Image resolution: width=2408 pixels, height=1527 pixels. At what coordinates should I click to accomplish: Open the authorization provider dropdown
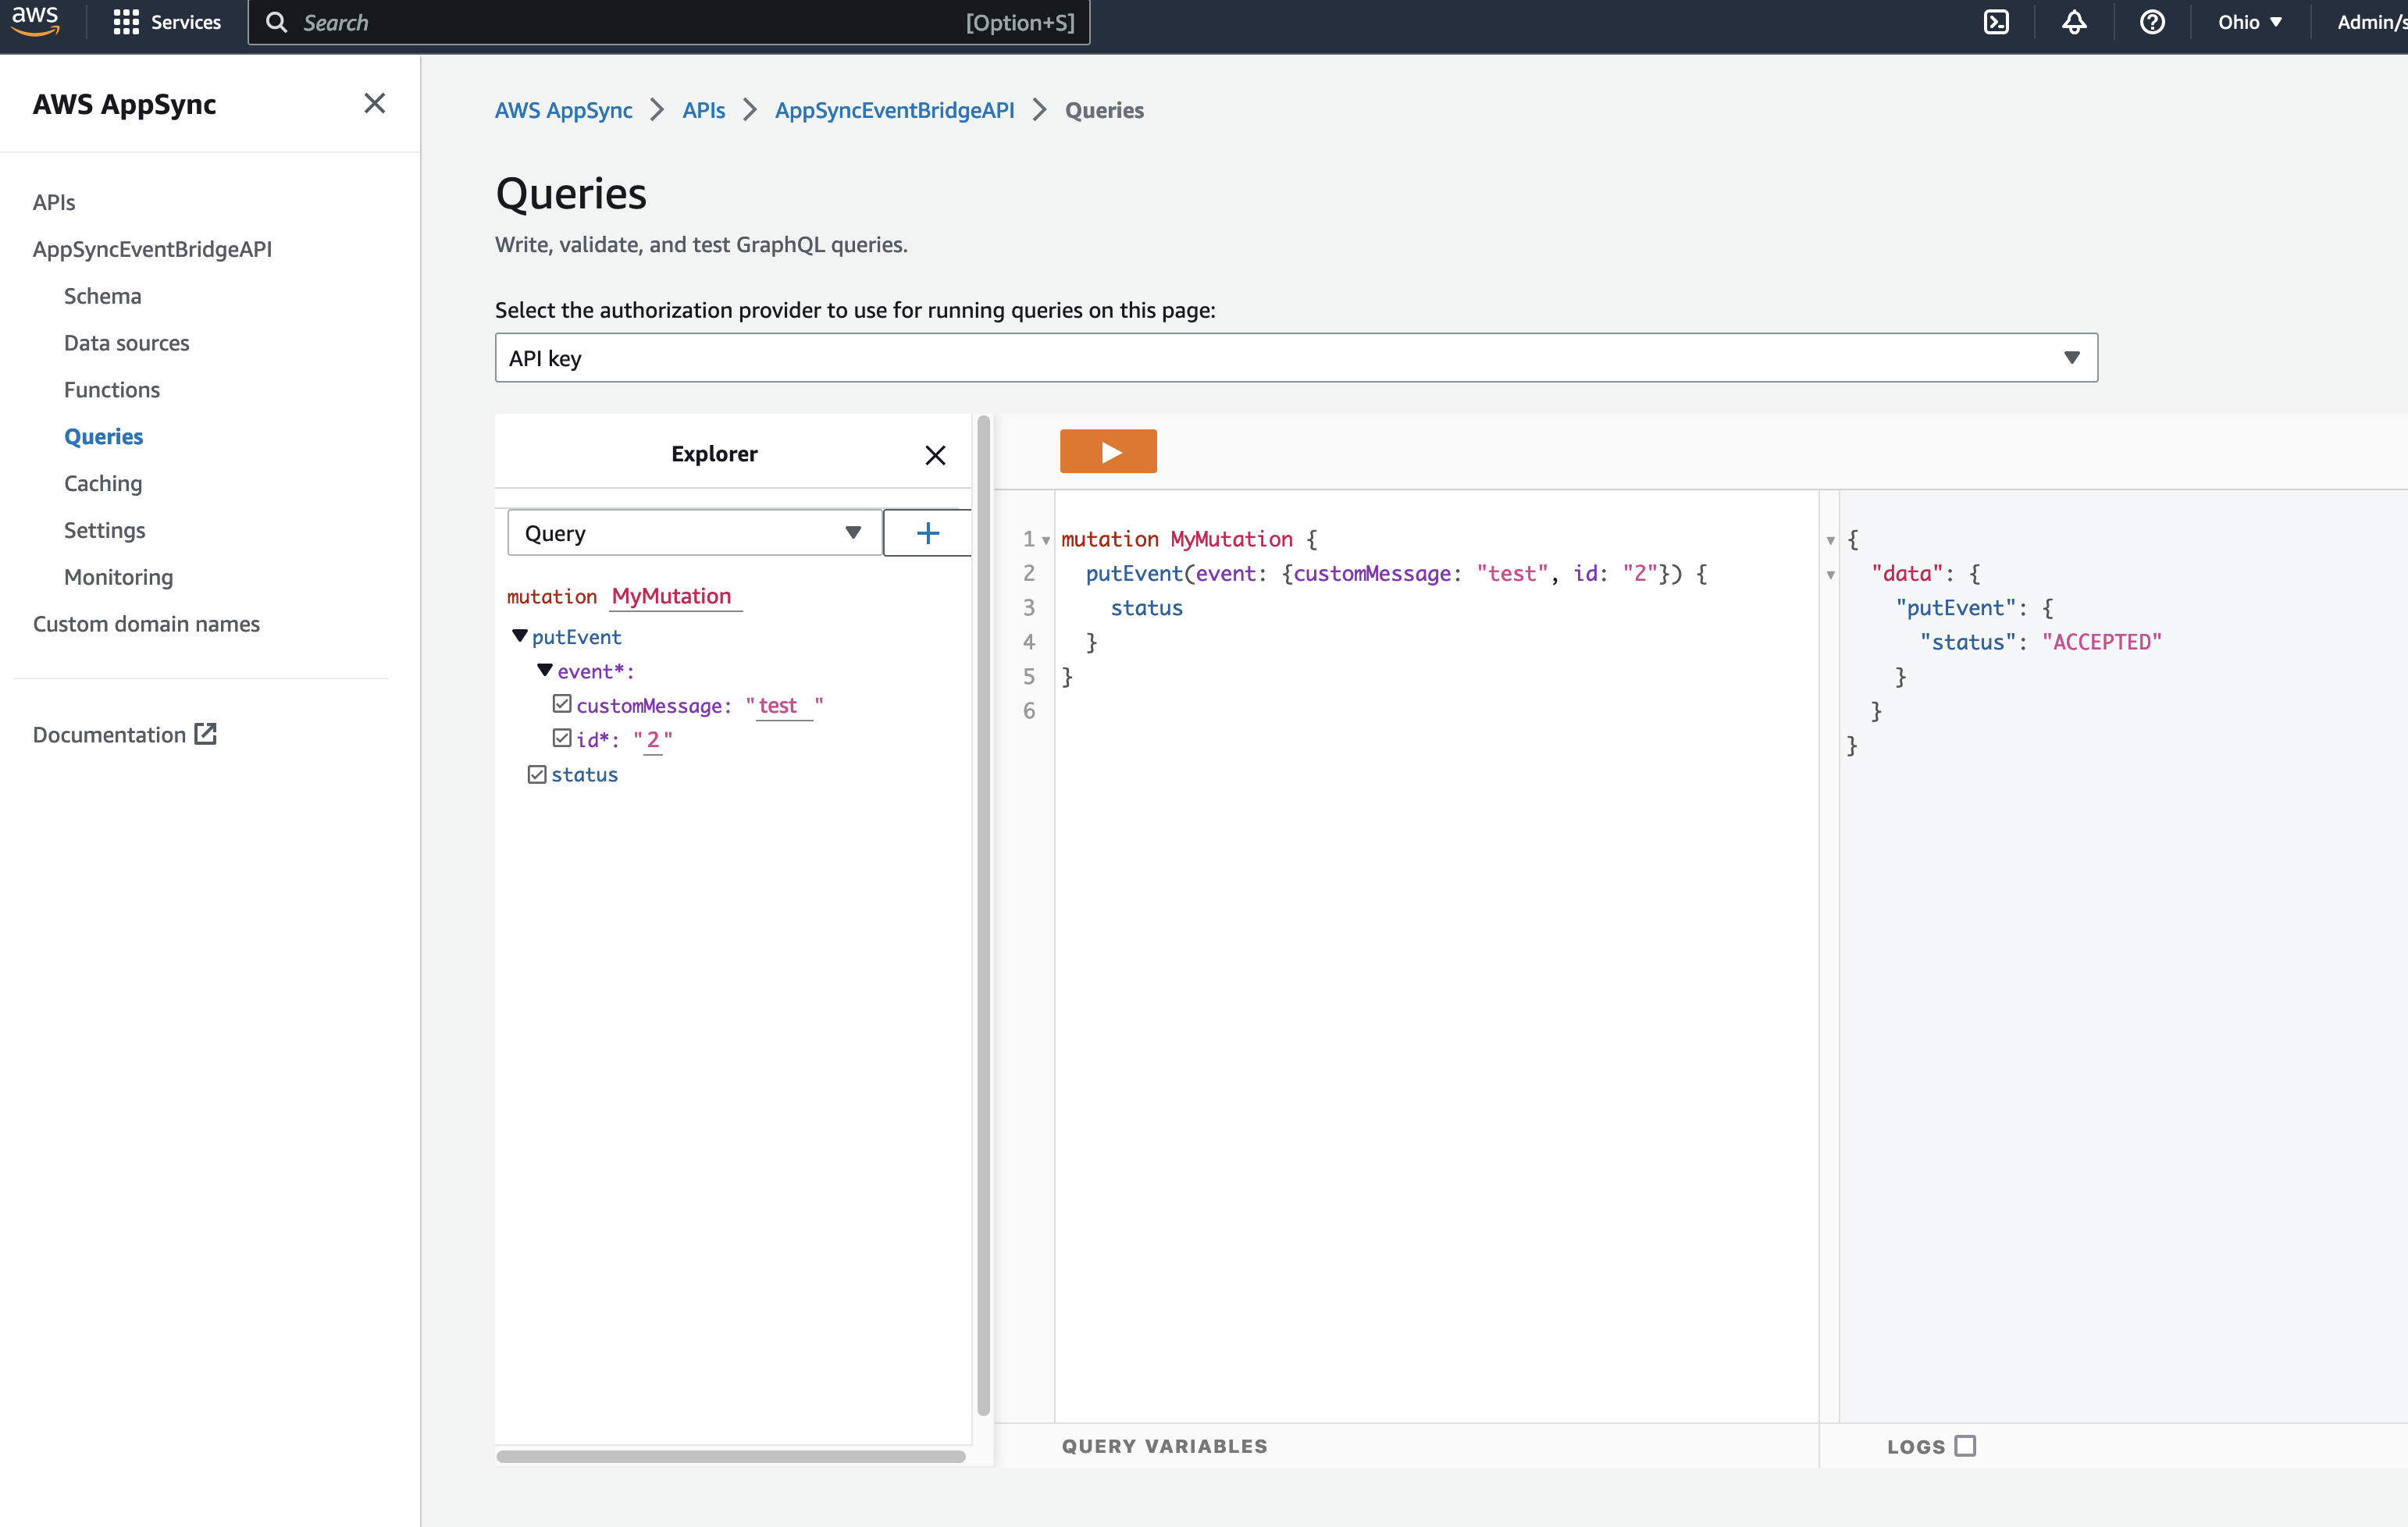pyautogui.click(x=1296, y=358)
